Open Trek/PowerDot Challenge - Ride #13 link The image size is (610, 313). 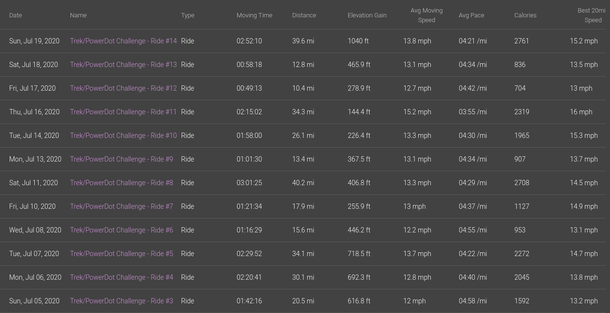[x=123, y=65]
